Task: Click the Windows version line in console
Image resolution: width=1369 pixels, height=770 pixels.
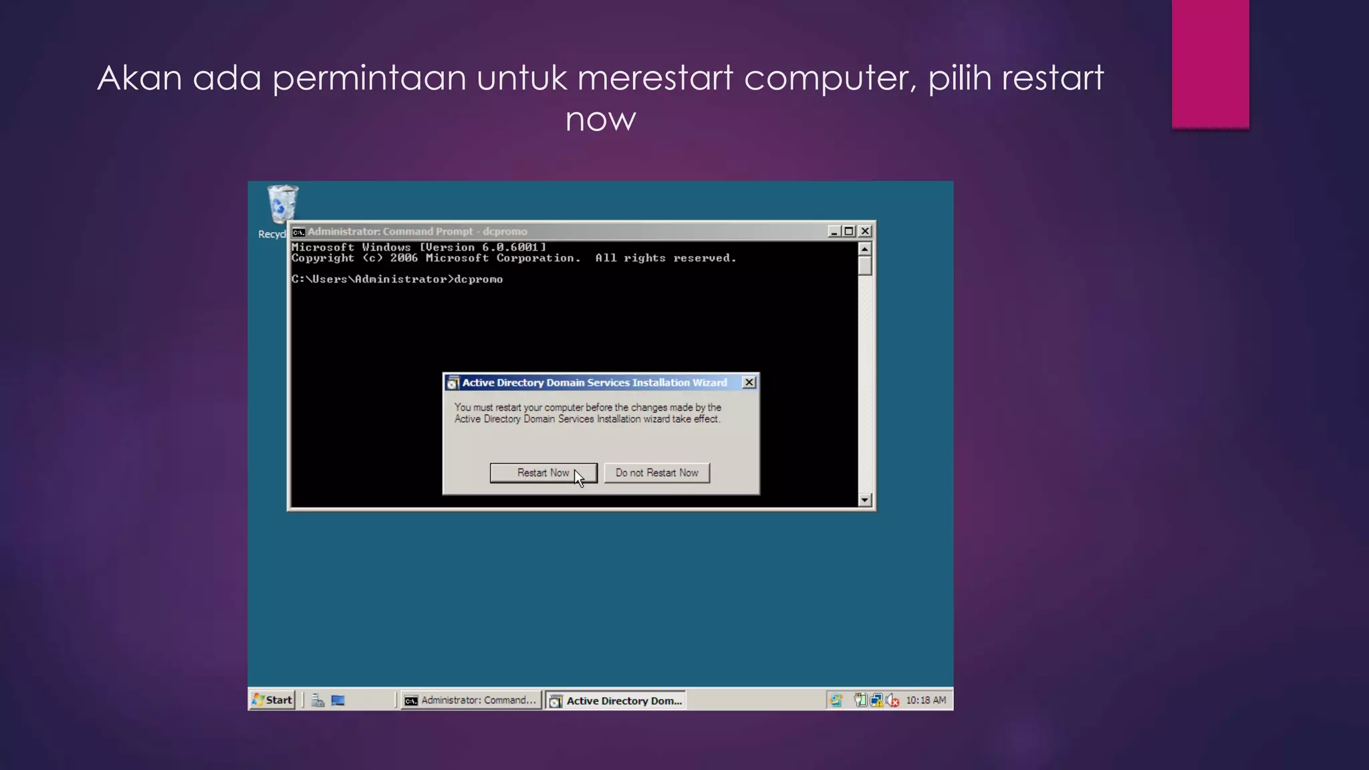Action: pos(418,247)
